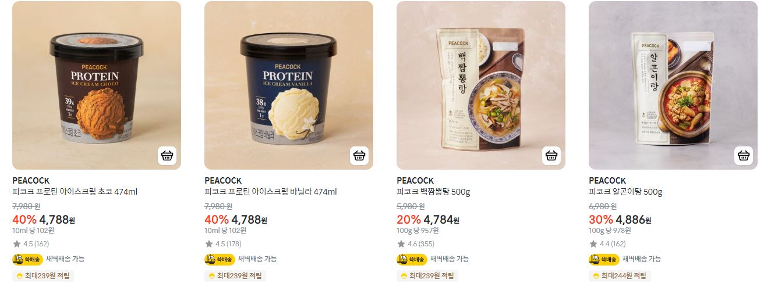
Task: Open Protein Ice Cream Choco product image
Action: pyautogui.click(x=97, y=85)
